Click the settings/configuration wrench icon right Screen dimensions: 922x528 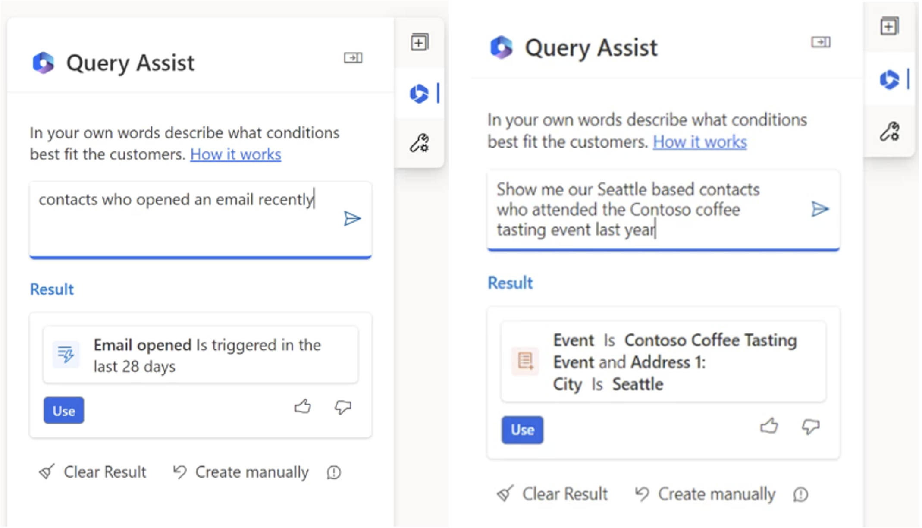[890, 132]
